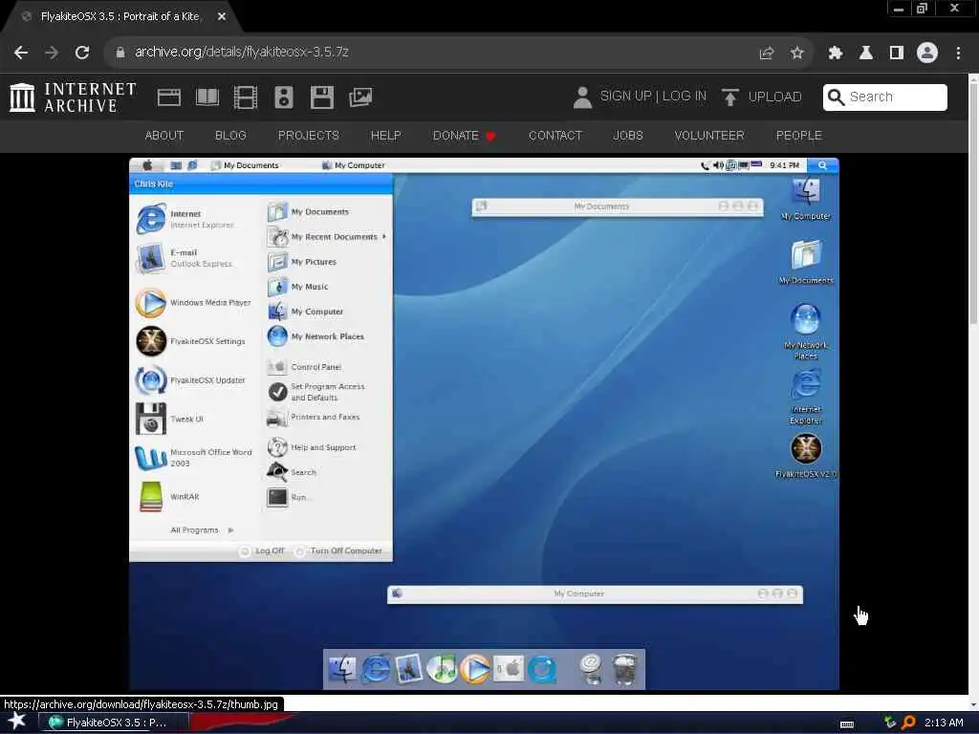Click the user silhouette icon
This screenshot has width=979, height=734.
coord(582,97)
